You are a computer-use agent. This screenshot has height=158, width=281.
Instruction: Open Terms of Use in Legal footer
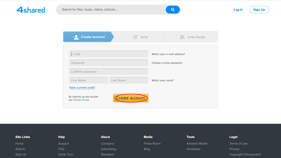pos(238,143)
